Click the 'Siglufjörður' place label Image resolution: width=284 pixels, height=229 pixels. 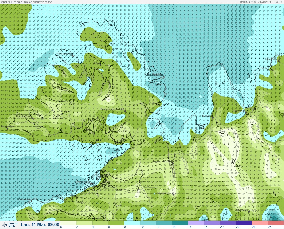pos(271,59)
